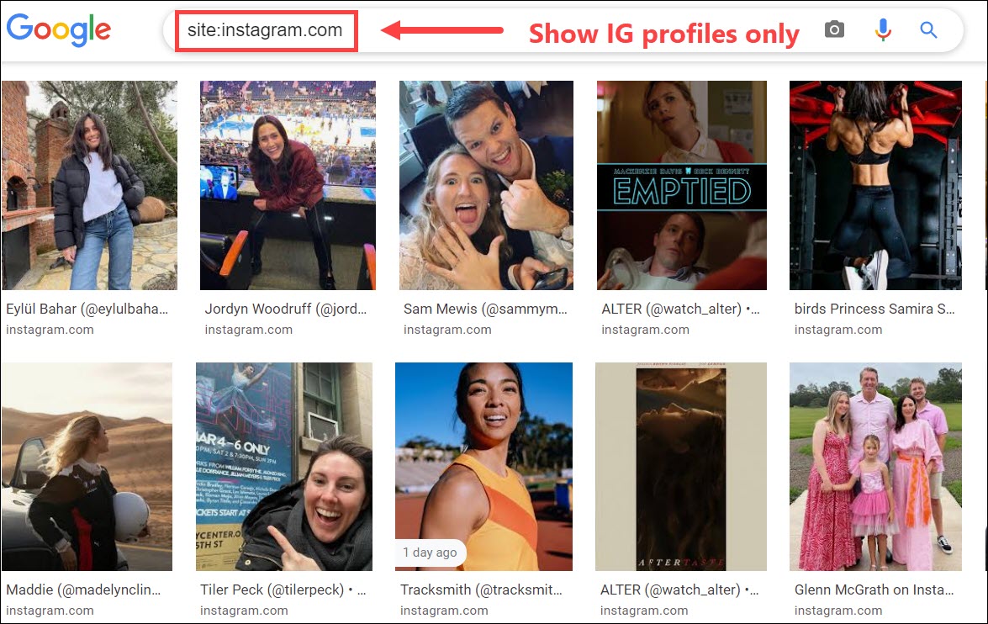The height and width of the screenshot is (624, 988).
Task: Open the Aftertaste poster thumbnail
Action: [x=681, y=467]
